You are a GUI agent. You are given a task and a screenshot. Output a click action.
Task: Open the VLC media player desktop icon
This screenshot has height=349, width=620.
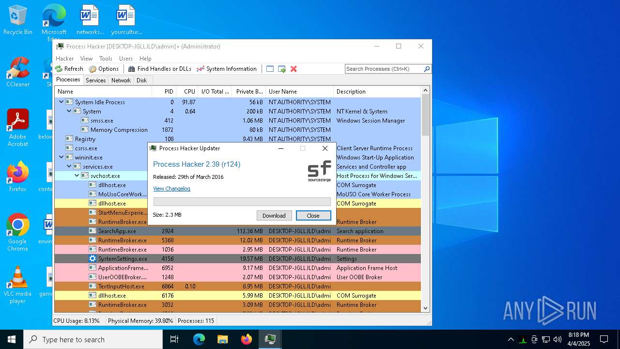click(18, 284)
